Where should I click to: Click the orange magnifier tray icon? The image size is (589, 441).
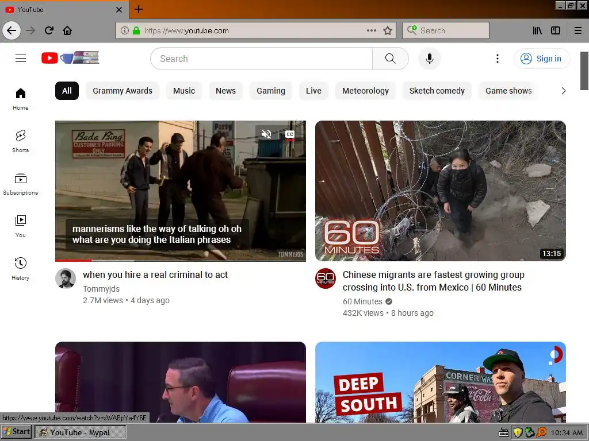coord(541,432)
